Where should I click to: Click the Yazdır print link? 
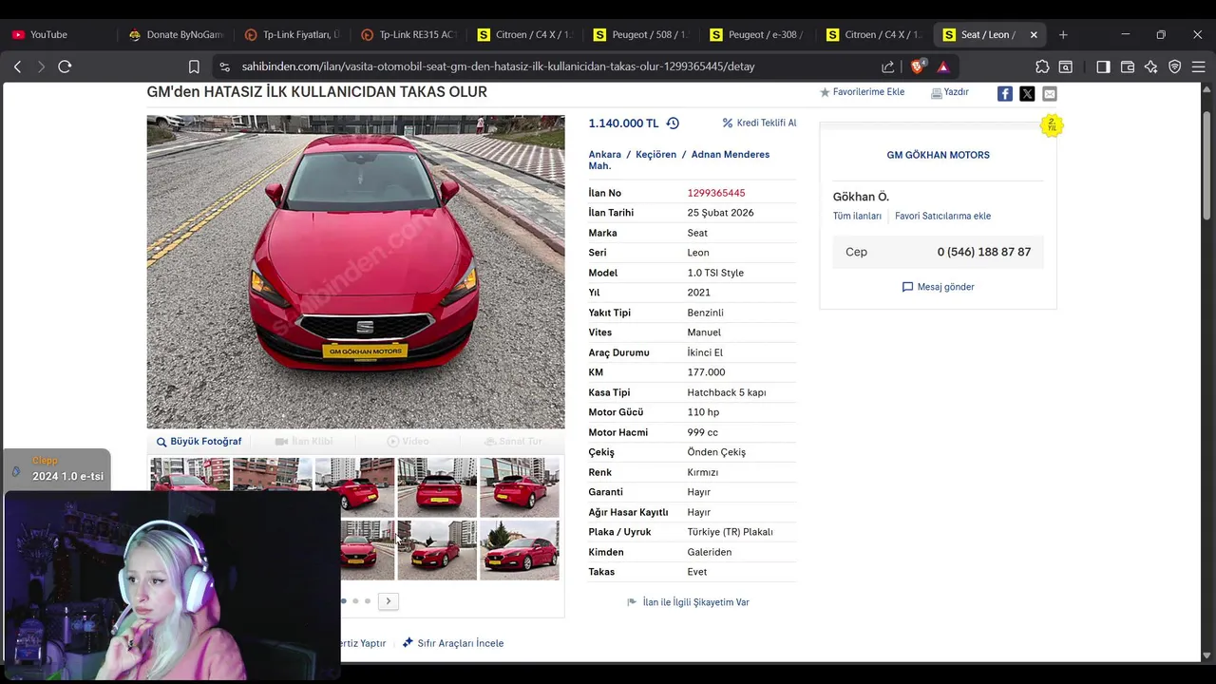950,92
